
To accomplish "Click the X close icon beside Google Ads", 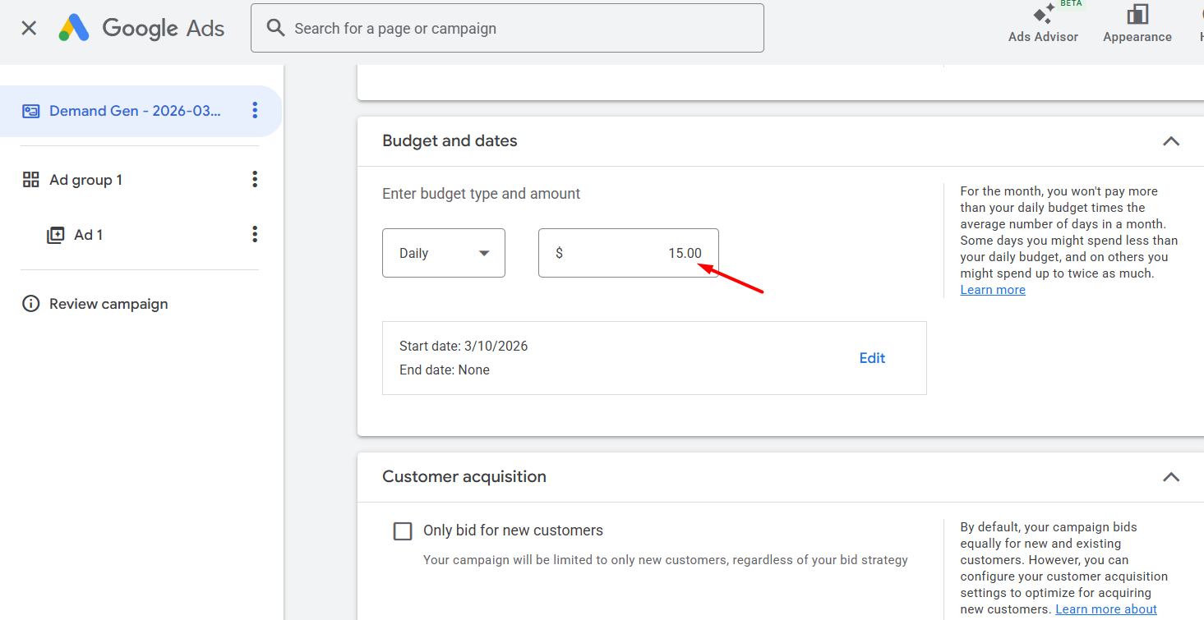I will 29,29.
